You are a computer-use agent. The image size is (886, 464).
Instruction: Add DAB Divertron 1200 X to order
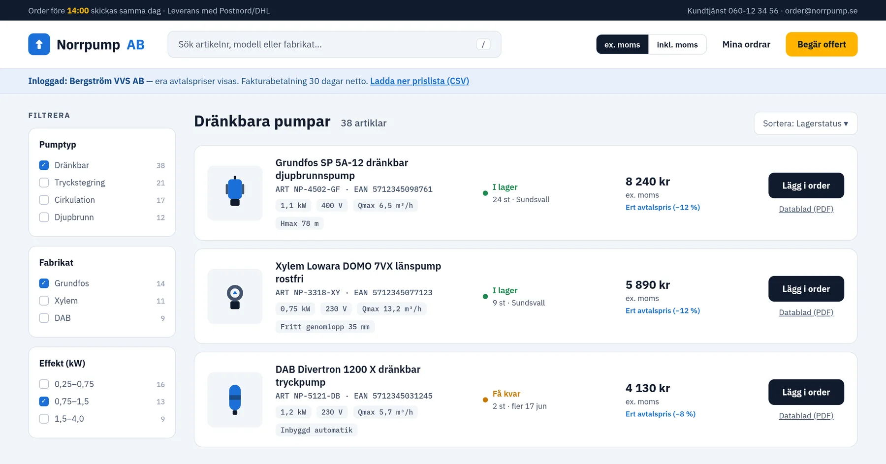click(x=806, y=392)
